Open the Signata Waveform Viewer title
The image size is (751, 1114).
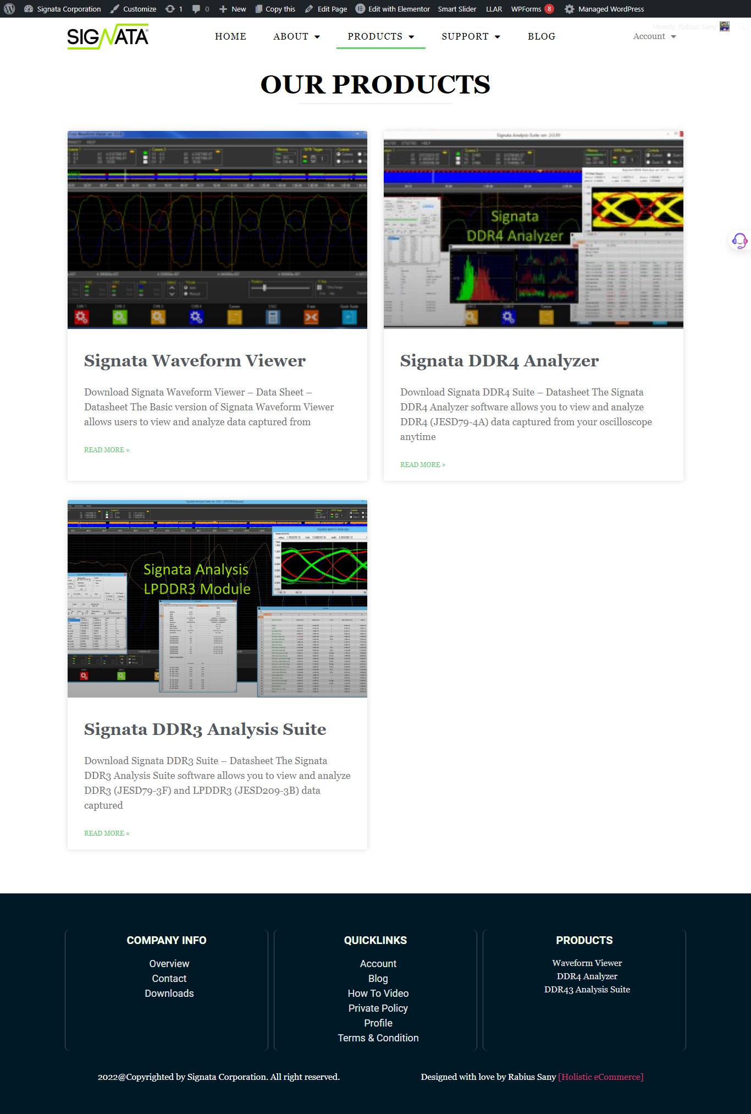coord(195,360)
